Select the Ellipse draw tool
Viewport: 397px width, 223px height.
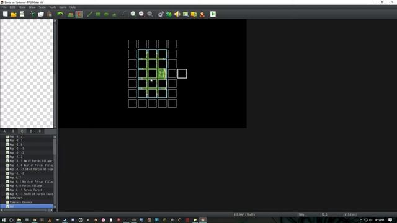(106, 14)
